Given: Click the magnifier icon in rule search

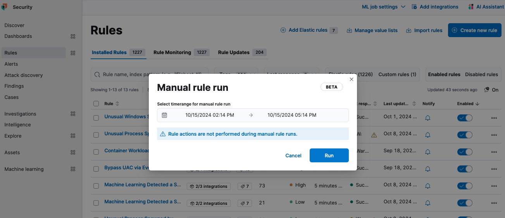Looking at the screenshot, I should 97,75.
